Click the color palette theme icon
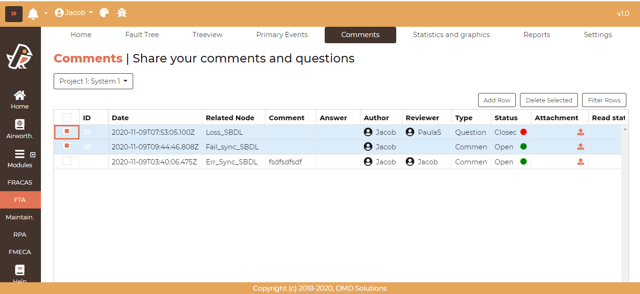The image size is (640, 294). tap(104, 13)
